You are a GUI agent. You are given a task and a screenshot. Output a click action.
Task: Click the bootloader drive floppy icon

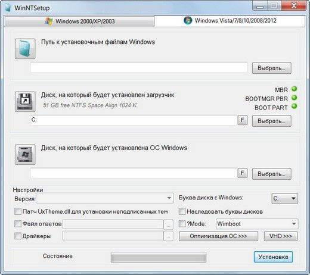point(25,102)
